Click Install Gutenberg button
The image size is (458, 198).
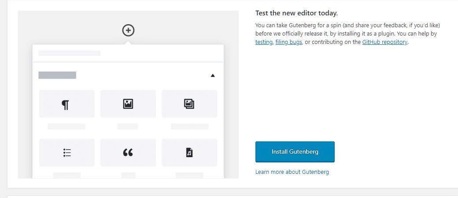coord(295,152)
